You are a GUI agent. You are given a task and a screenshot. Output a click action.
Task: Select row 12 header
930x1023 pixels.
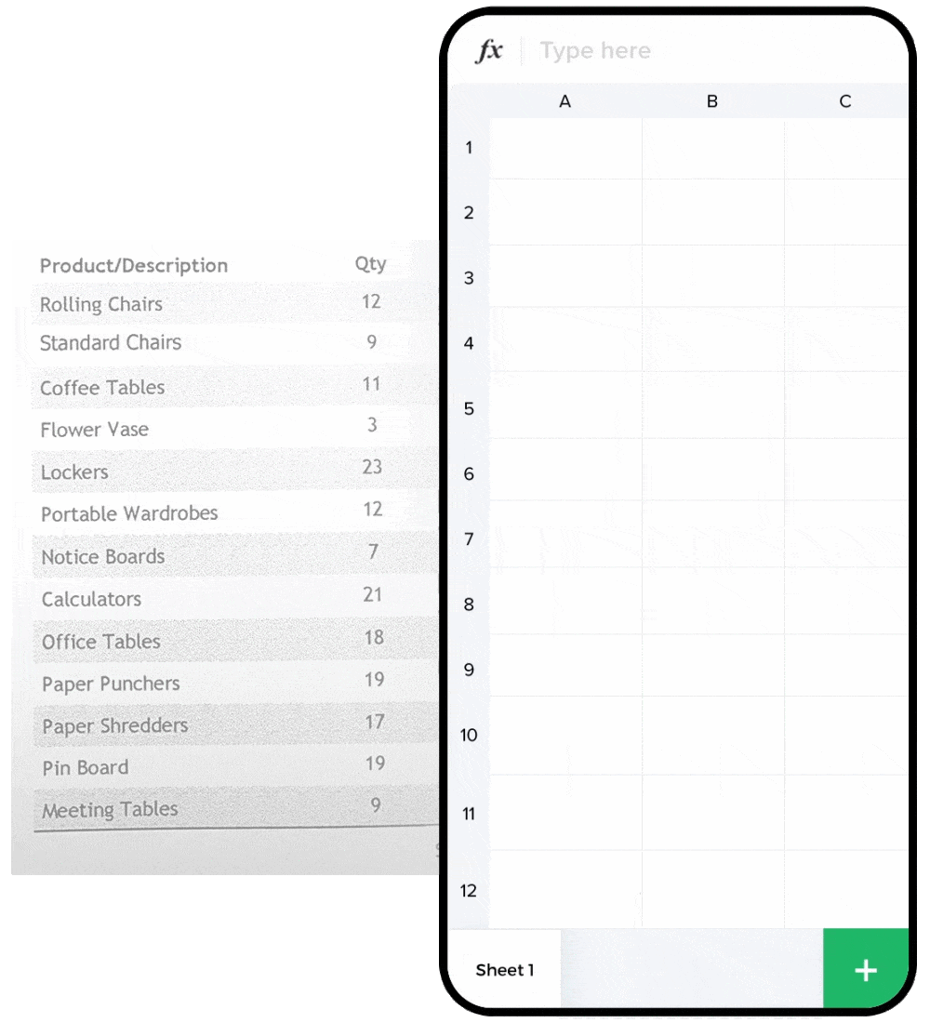point(469,890)
